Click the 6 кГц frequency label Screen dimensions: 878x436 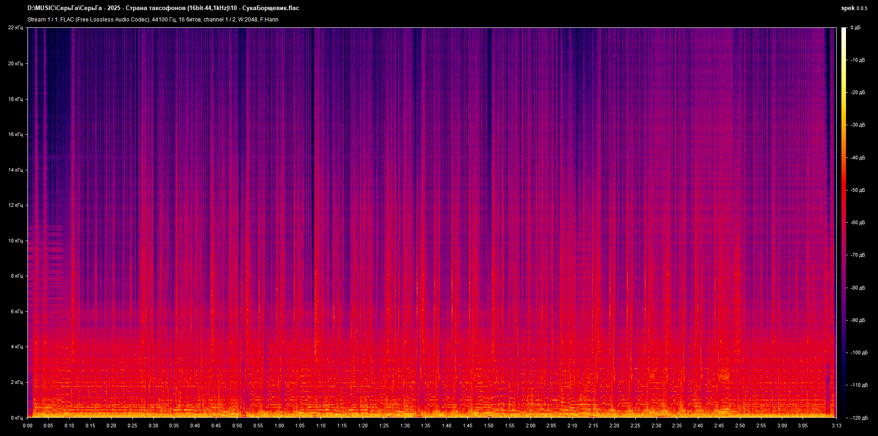tap(16, 311)
